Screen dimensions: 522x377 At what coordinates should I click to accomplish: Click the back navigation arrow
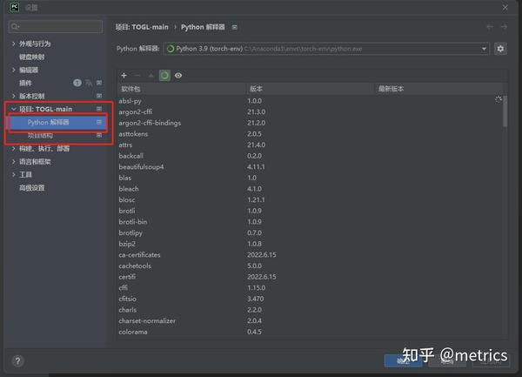(x=490, y=27)
